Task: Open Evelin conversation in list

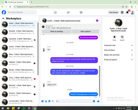Action: tap(18, 24)
